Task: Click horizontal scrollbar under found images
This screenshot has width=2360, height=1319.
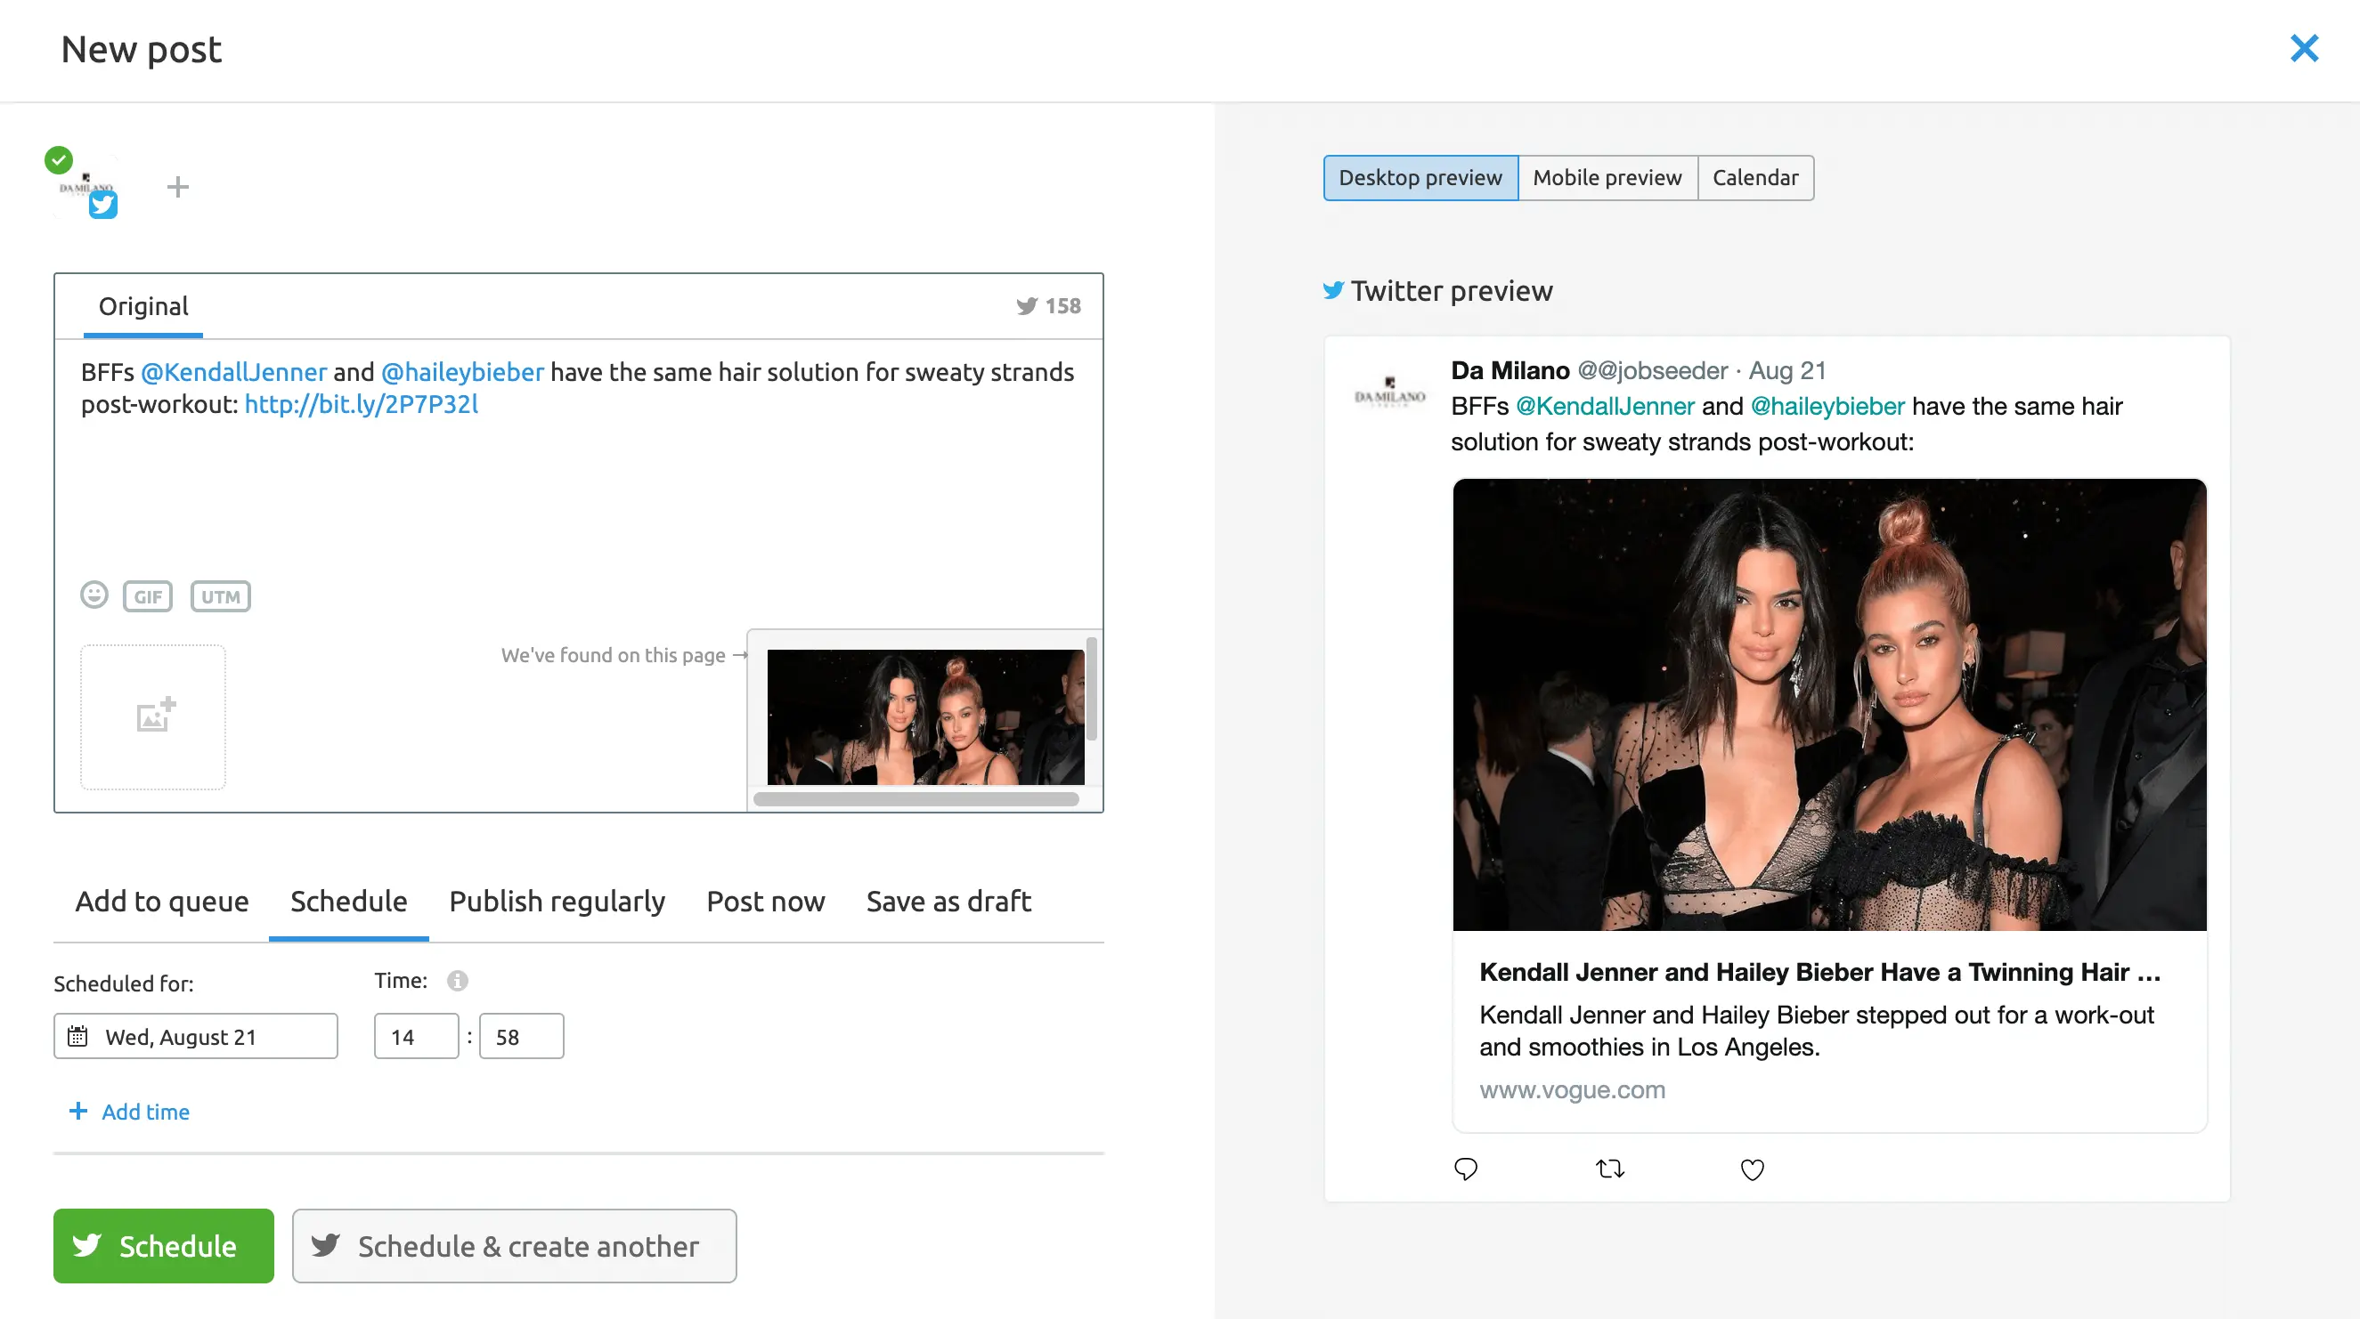Action: 916,799
